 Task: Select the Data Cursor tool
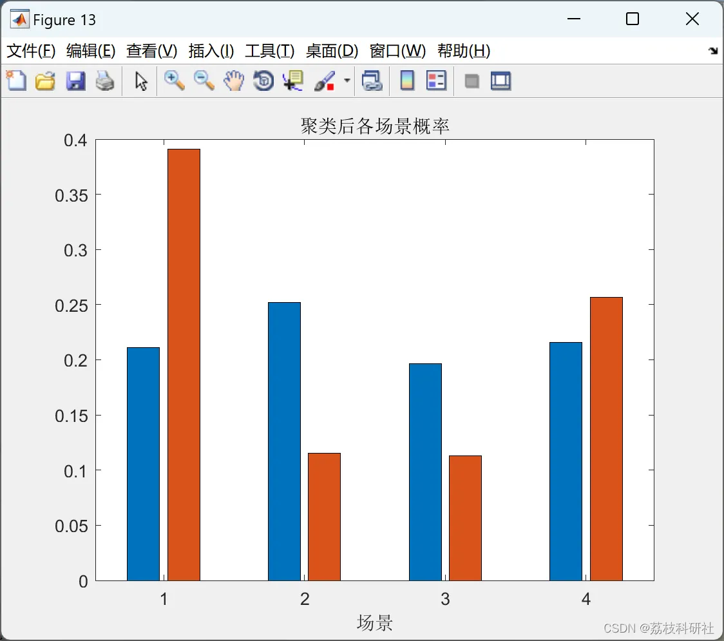click(x=293, y=81)
